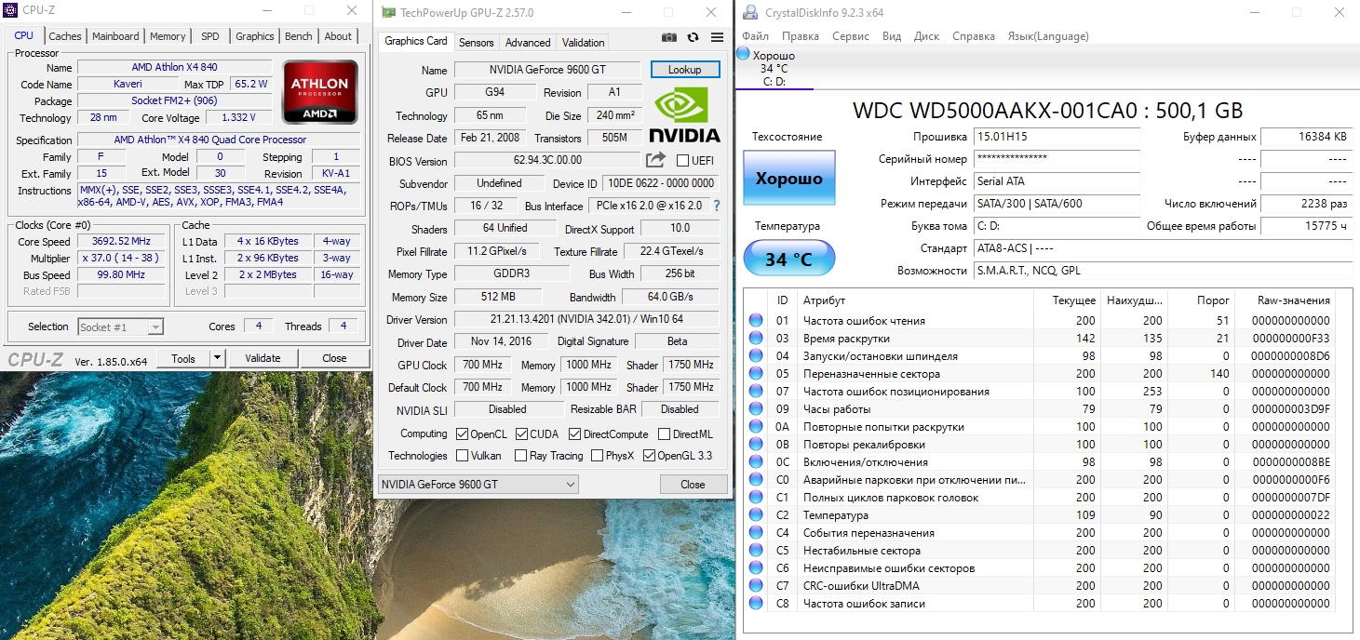1360x640 pixels.
Task: Open the Язык(Language) menu
Action: tap(1048, 36)
